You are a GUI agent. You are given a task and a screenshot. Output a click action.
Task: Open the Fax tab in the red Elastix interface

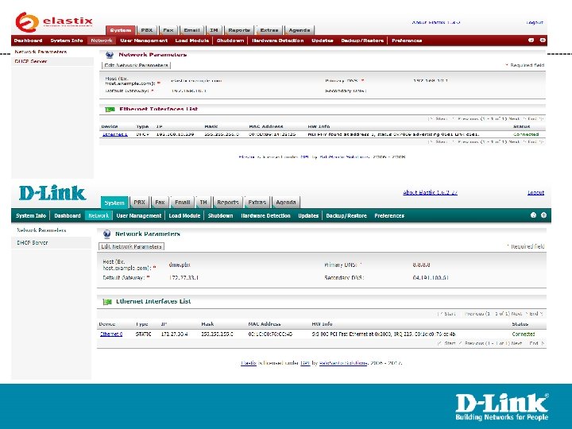click(168, 30)
